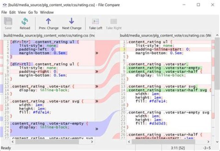Screen dimensions: 220x151
Task: Jump to Prev. Change
Action: pyautogui.click(x=49, y=24)
